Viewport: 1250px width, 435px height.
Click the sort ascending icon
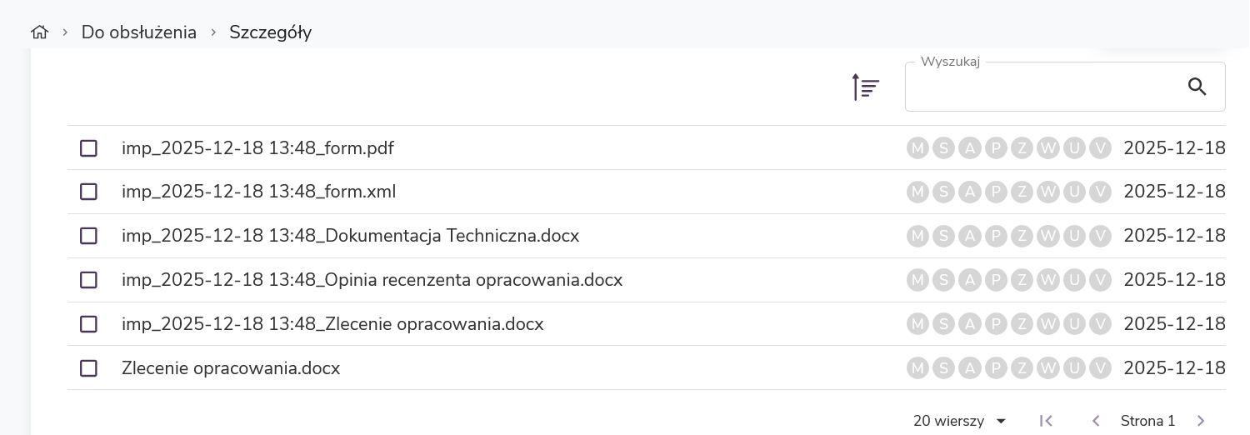(866, 87)
